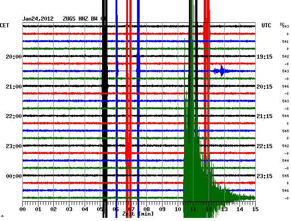The height and width of the screenshot is (221, 291).
Task: Click the network code BW in the title
Action: (x=94, y=19)
